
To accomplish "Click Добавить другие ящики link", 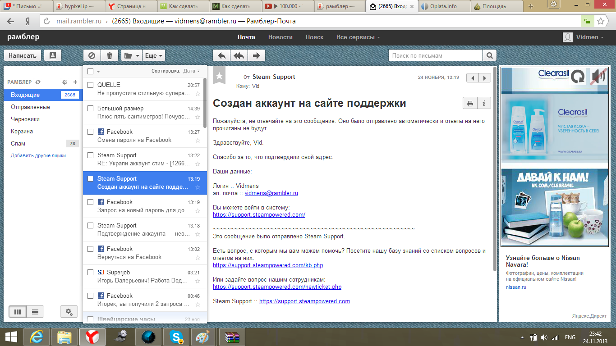I will click(x=38, y=155).
